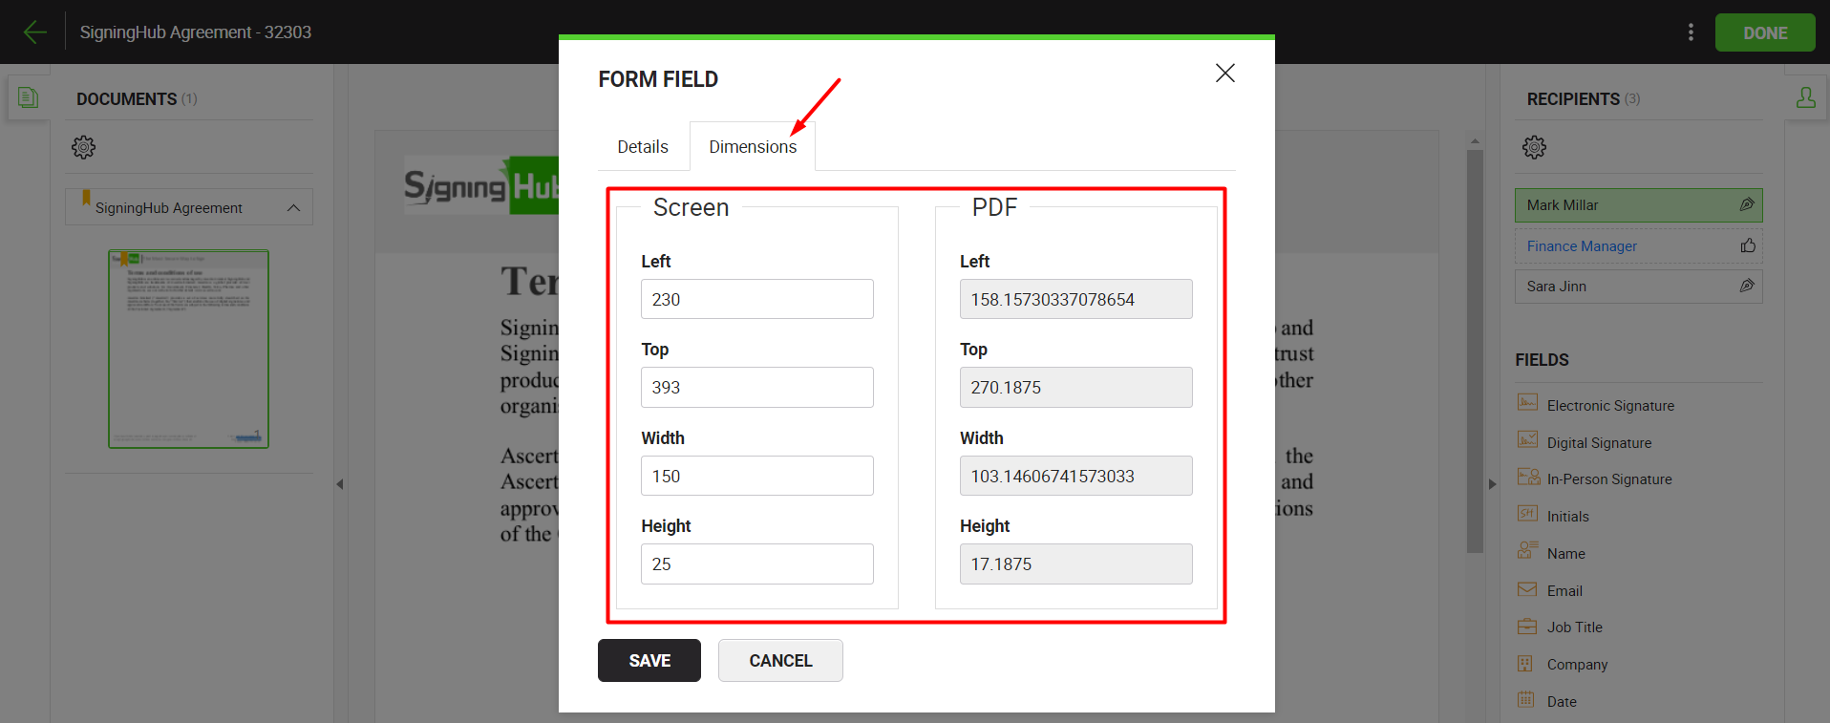Click the Screen Left input field

(756, 300)
